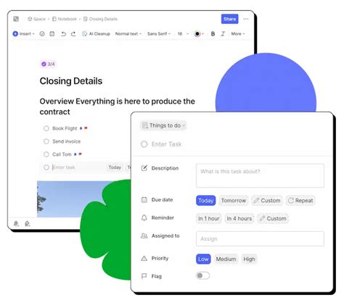Click the Priority warning triangle icon
This screenshot has width=344, height=303.
144,258
